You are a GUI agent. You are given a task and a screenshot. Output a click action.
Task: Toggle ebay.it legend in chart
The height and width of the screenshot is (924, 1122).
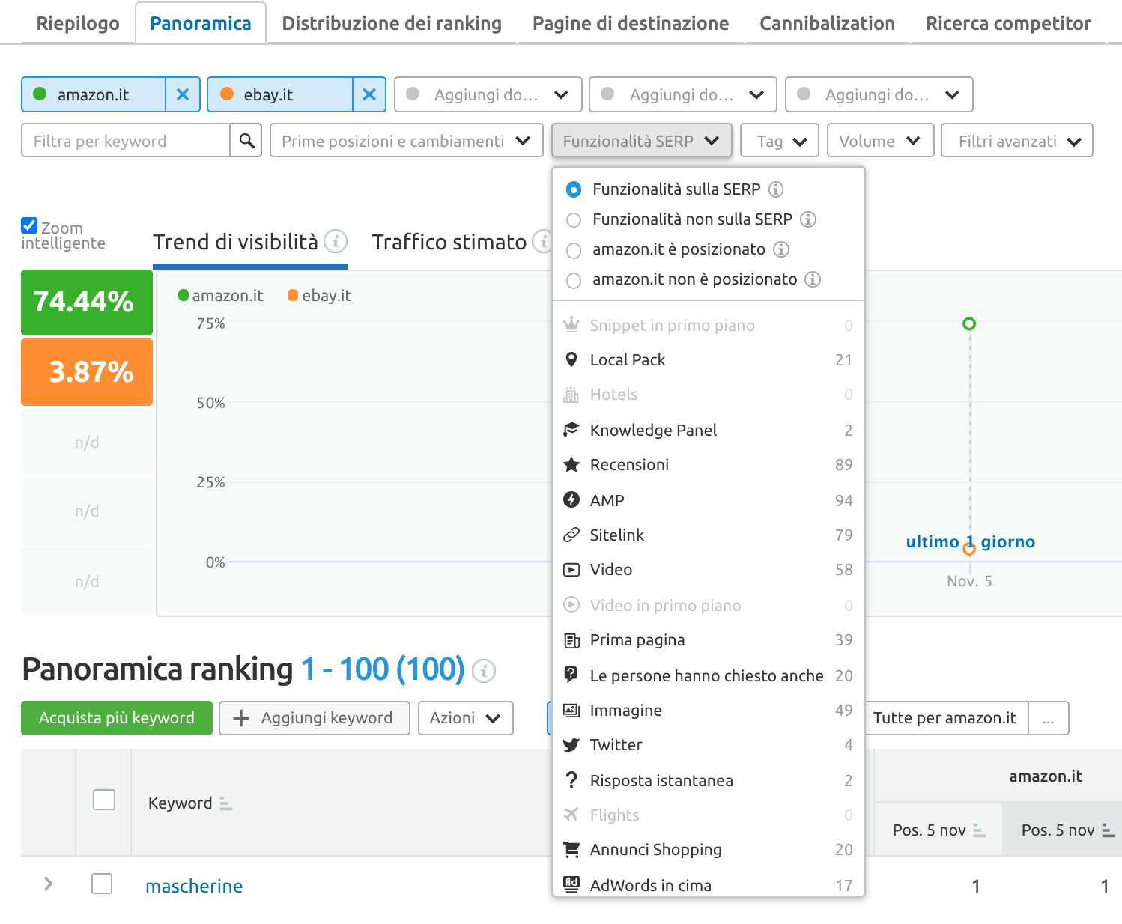[320, 295]
